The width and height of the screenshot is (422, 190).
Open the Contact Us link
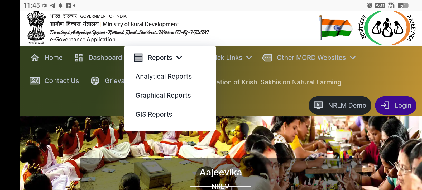61,81
